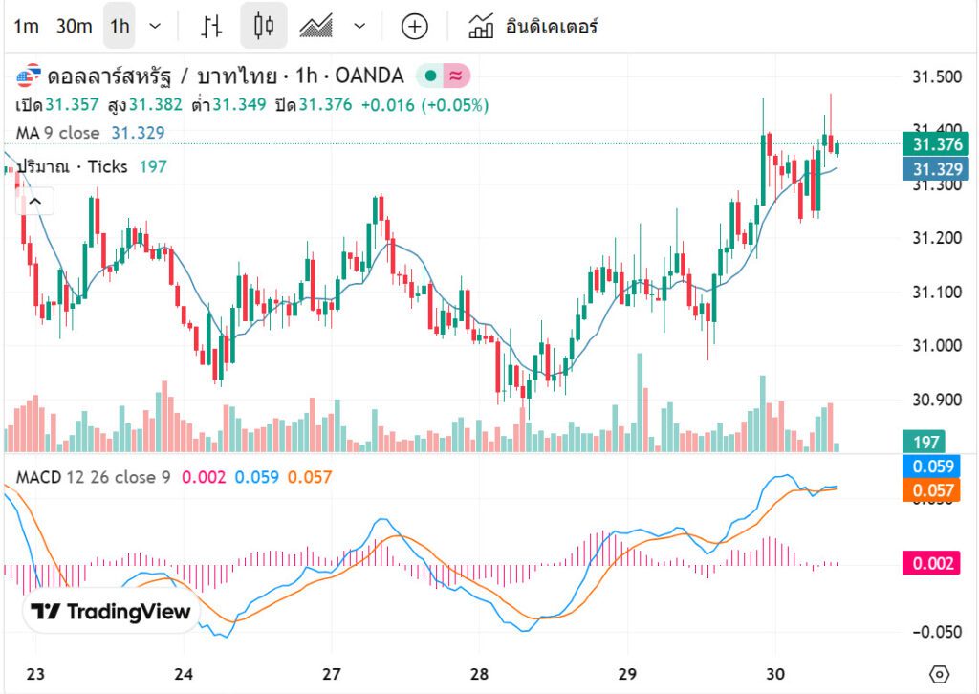Select the active 1h timeframe button
Image resolution: width=979 pixels, height=694 pixels.
coord(120,27)
